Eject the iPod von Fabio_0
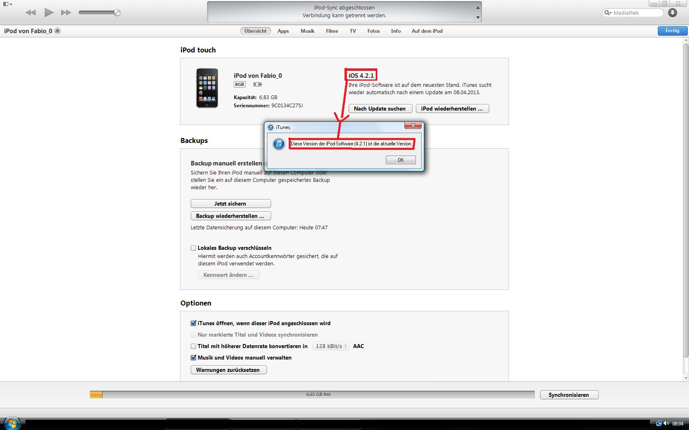 click(57, 31)
